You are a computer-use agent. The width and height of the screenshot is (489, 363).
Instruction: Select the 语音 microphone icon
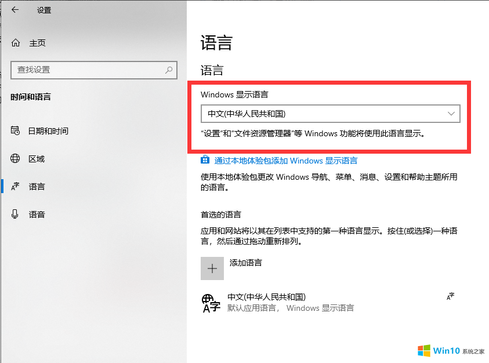[x=15, y=214]
